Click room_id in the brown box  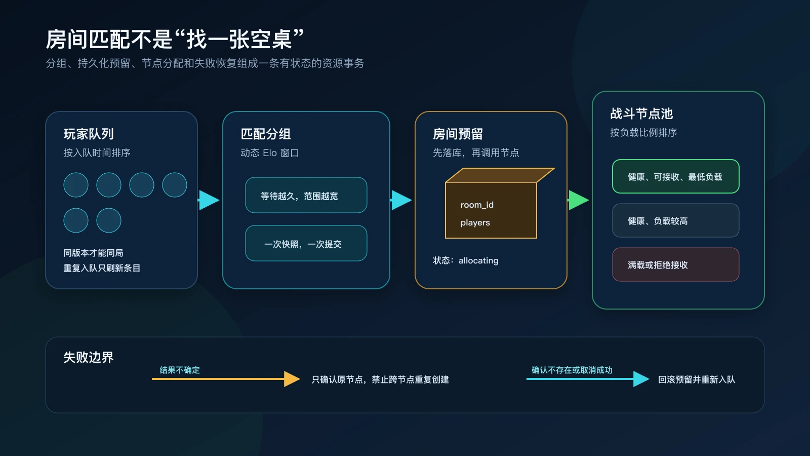pos(477,205)
